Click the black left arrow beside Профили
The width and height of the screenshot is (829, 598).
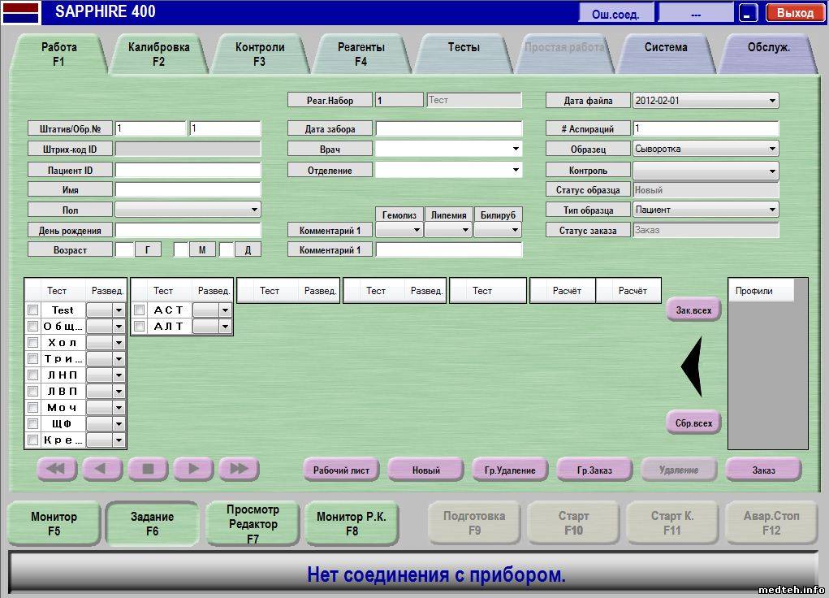(x=690, y=366)
